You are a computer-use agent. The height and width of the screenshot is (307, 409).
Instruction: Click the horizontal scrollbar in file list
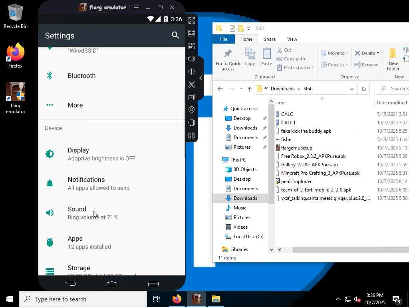click(x=351, y=249)
